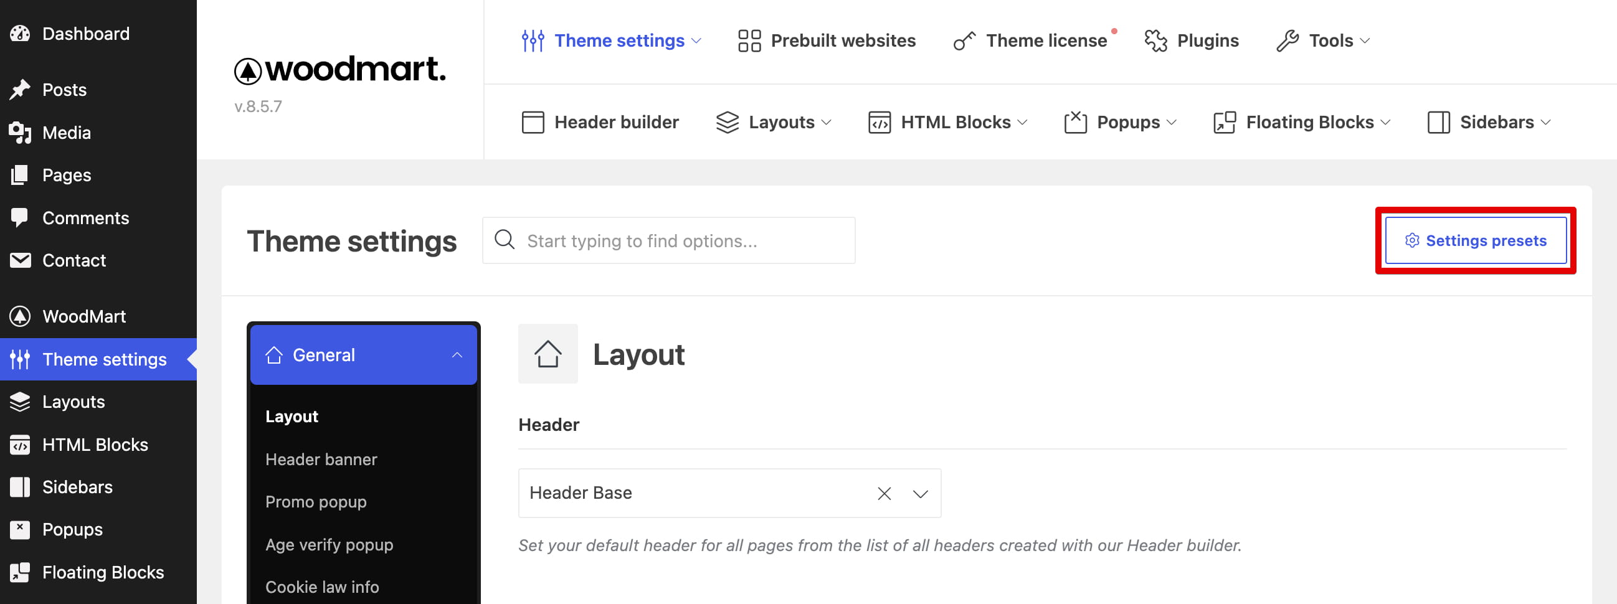Click the top bar HTML Blocks code icon
This screenshot has height=604, width=1617.
880,122
